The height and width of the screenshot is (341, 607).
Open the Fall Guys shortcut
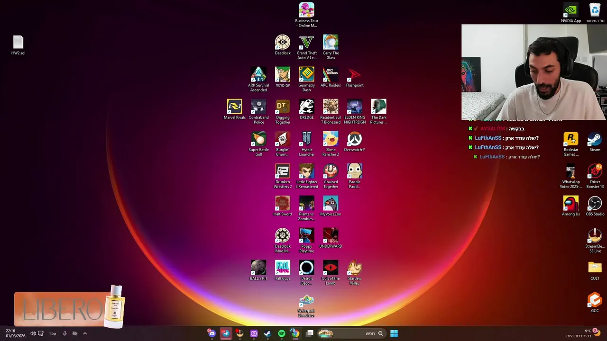tap(283, 270)
